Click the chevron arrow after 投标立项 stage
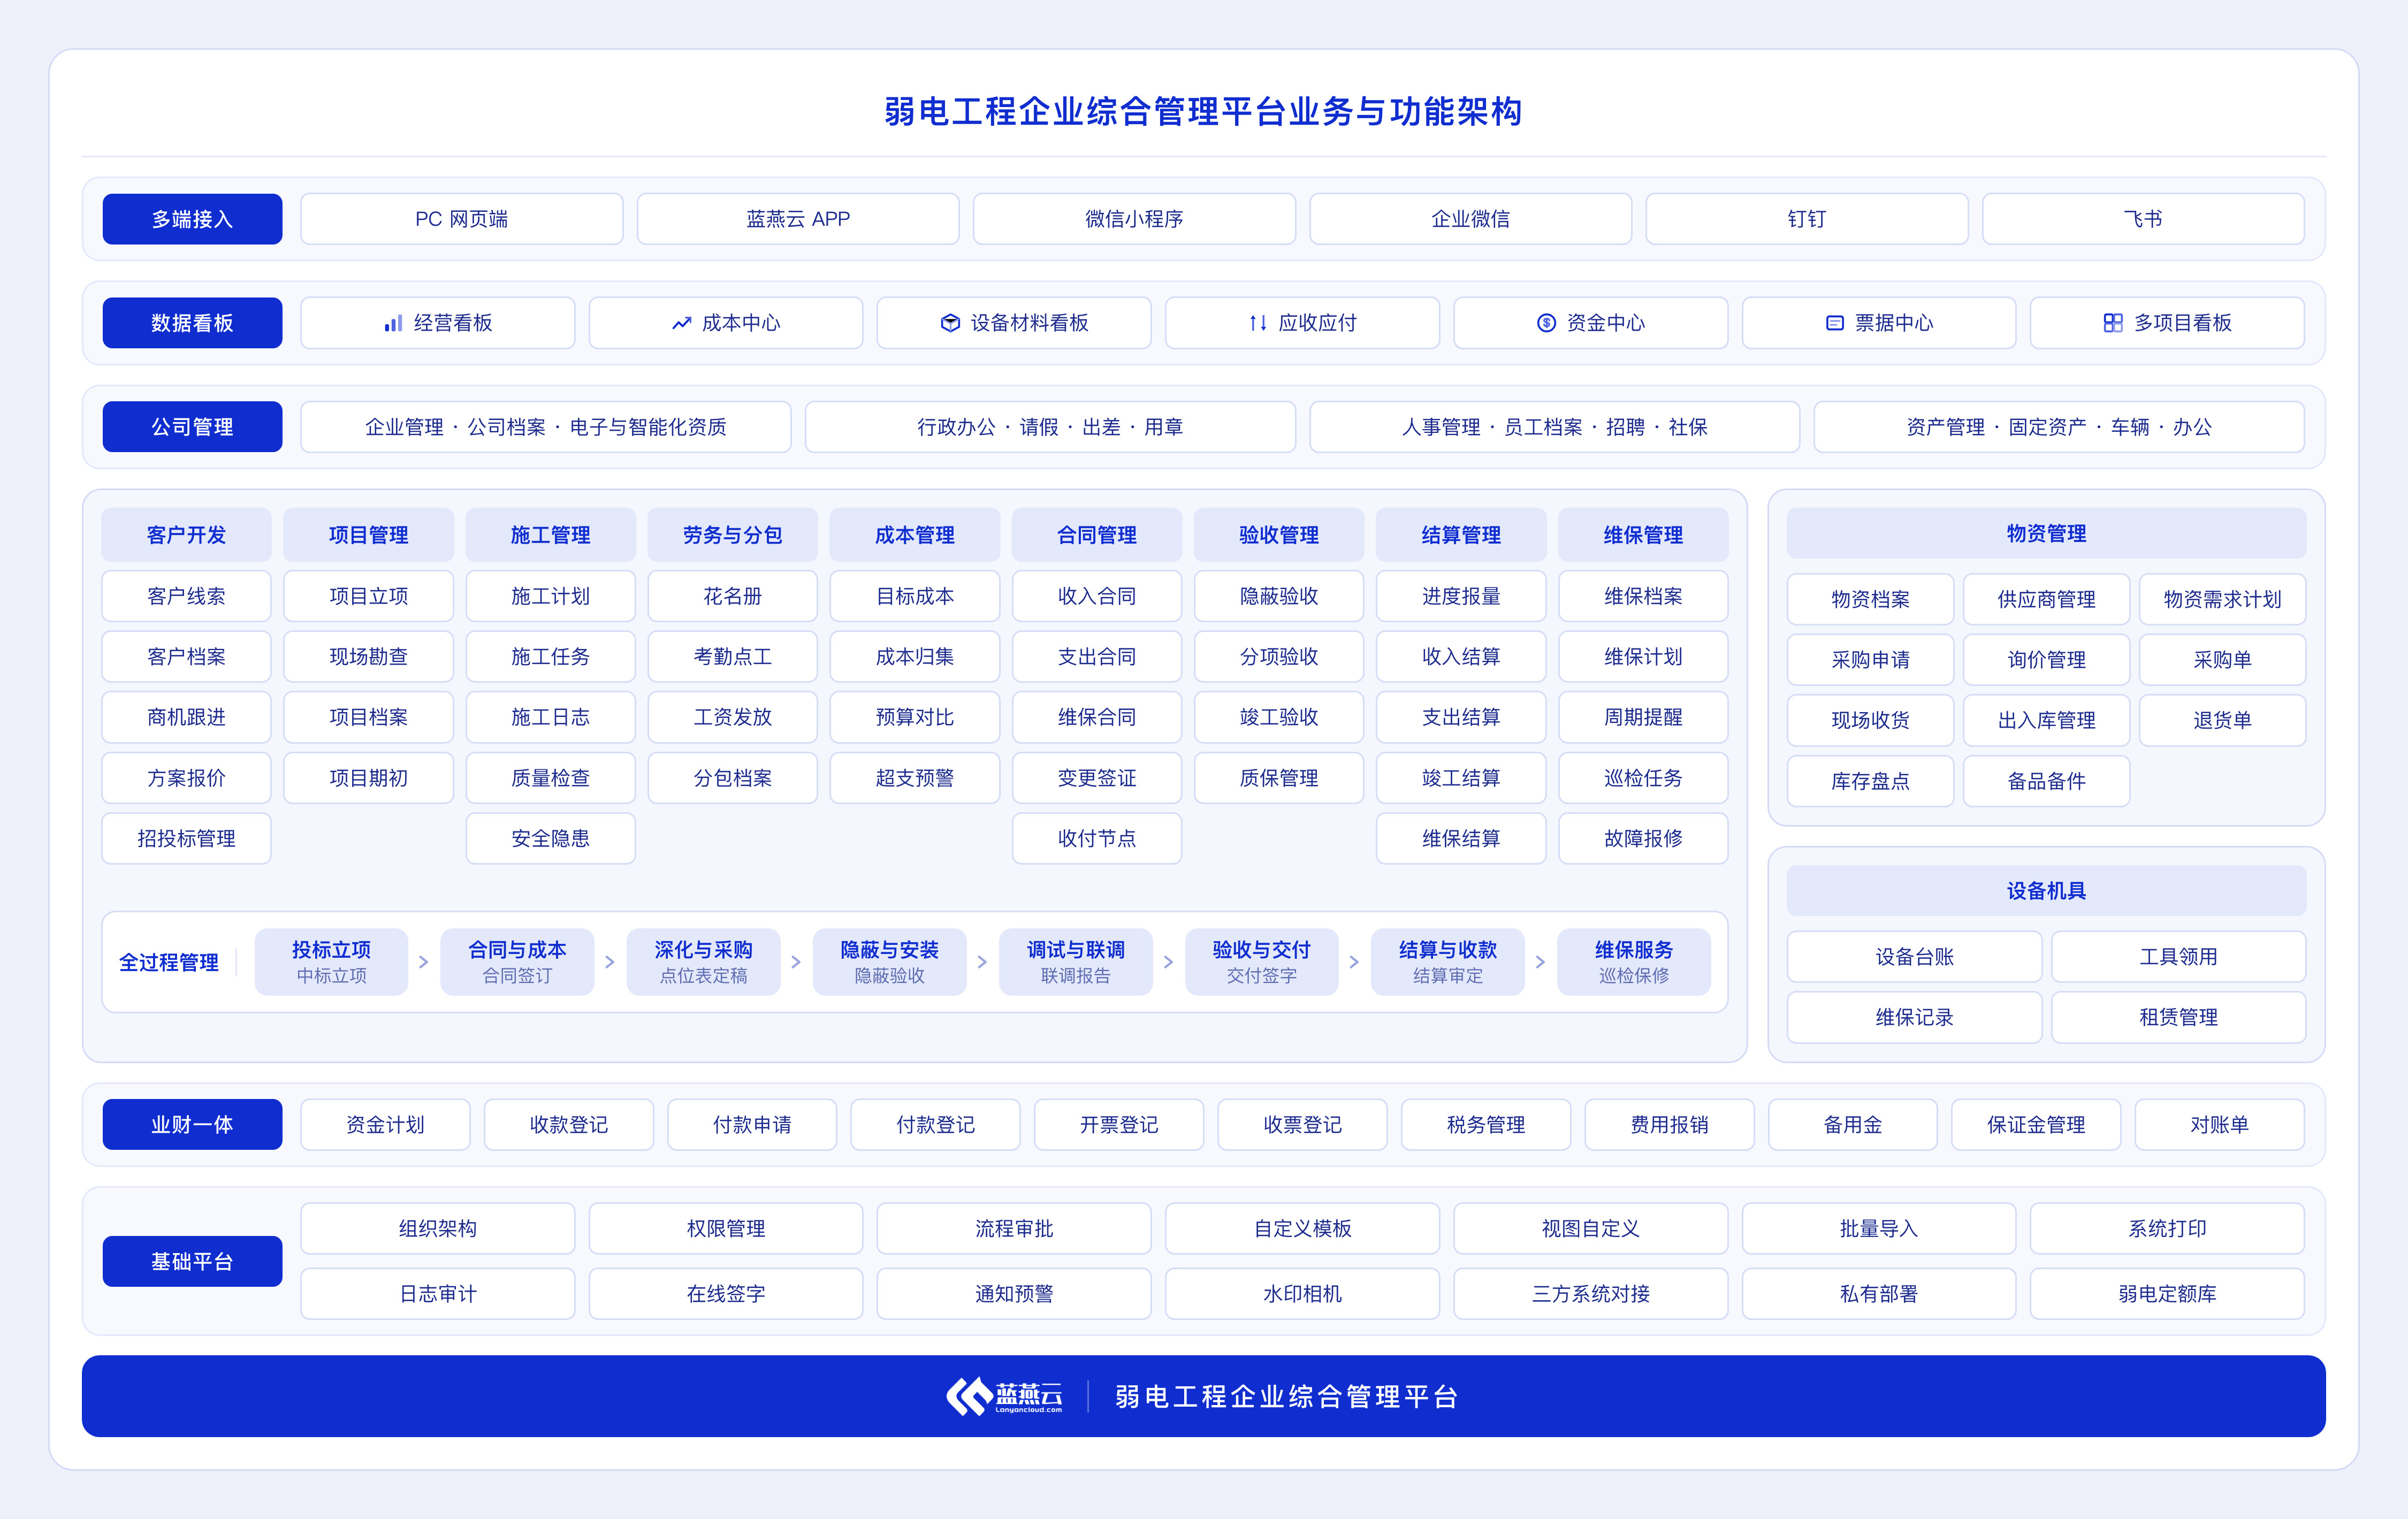Viewport: 2408px width, 1519px height. click(423, 962)
